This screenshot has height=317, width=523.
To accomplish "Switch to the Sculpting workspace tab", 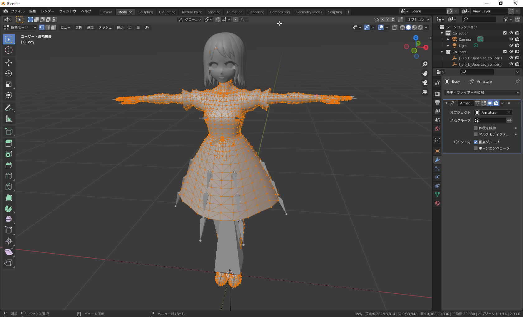I will tap(146, 12).
